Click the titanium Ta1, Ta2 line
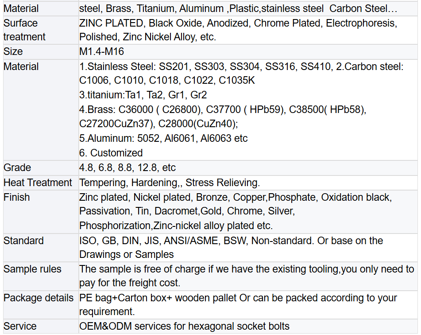 tap(143, 95)
